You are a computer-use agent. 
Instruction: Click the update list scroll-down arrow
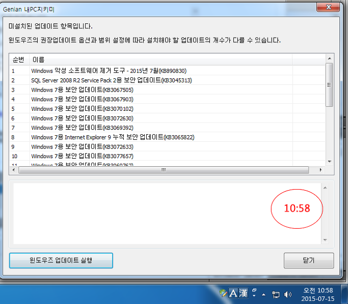click(330, 162)
